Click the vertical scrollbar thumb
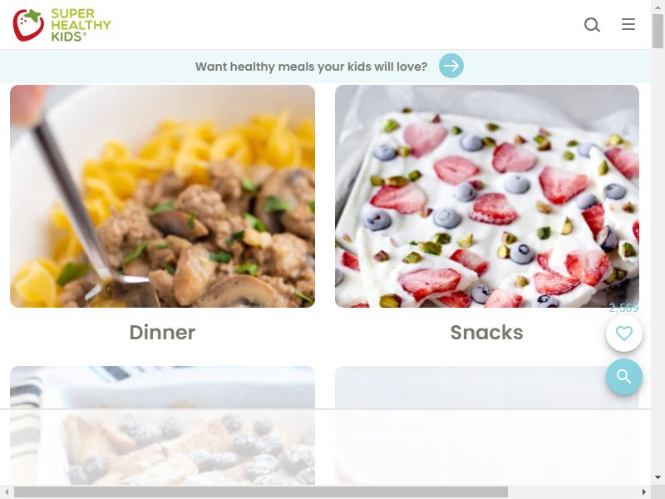 tap(658, 31)
